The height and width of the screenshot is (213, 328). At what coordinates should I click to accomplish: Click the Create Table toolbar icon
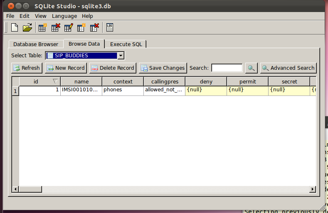click(x=42, y=28)
